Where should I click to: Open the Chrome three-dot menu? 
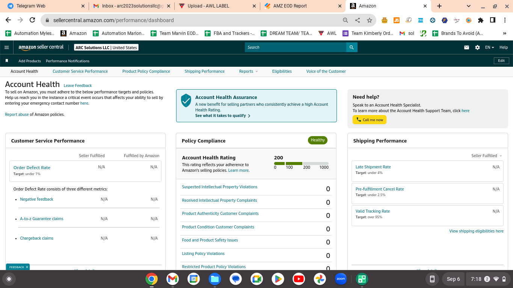[x=505, y=20]
